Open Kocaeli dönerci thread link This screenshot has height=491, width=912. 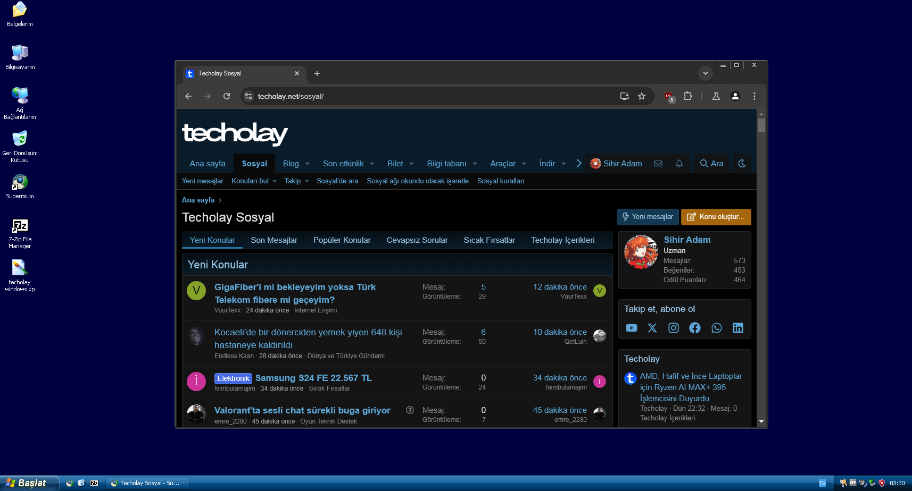pos(308,338)
